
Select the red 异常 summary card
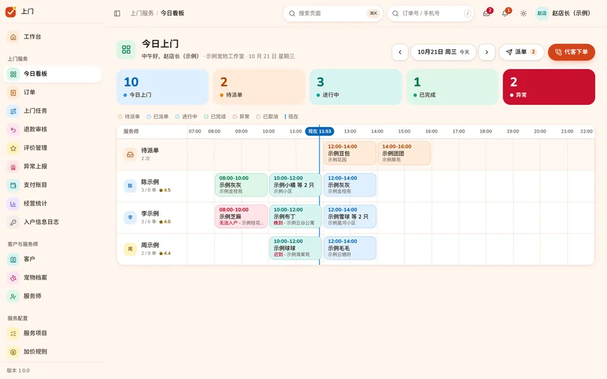click(549, 87)
